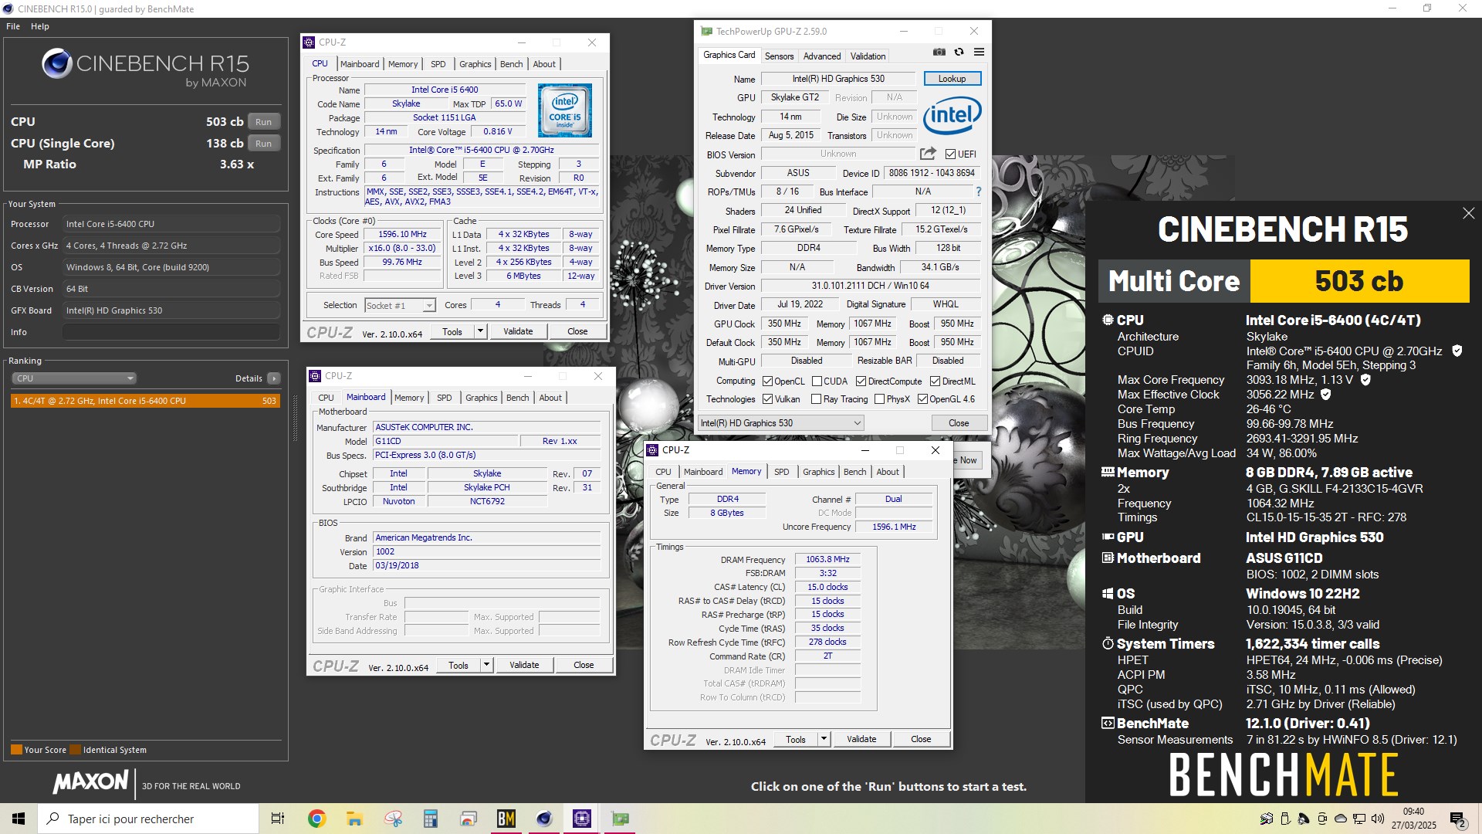Image resolution: width=1482 pixels, height=834 pixels.
Task: Open the Cinebench Help menu
Action: (x=40, y=26)
